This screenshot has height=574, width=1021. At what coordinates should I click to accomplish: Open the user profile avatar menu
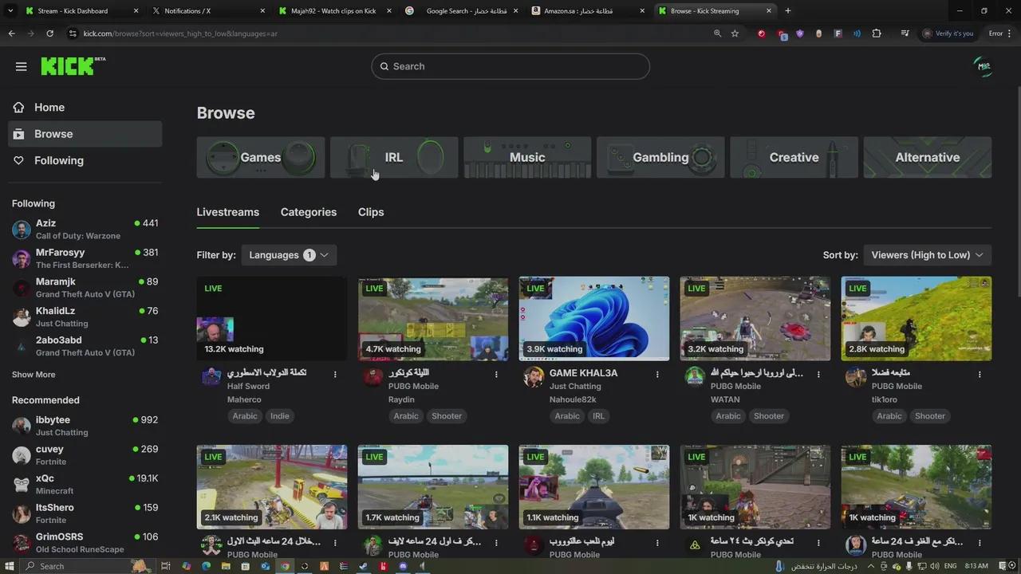point(984,66)
